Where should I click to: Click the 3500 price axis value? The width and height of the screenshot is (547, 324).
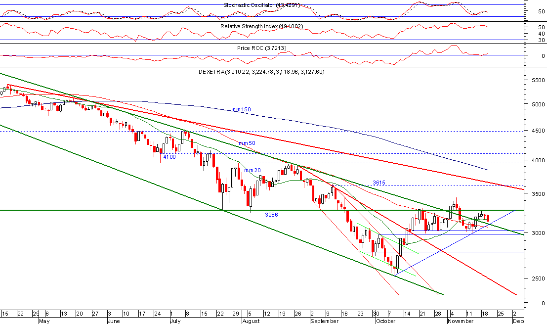coord(538,194)
